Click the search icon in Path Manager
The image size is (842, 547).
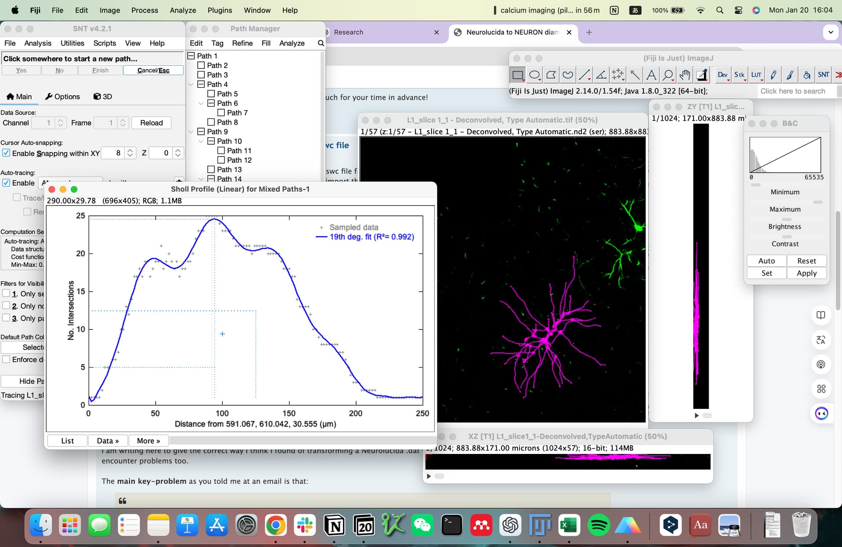pyautogui.click(x=321, y=43)
